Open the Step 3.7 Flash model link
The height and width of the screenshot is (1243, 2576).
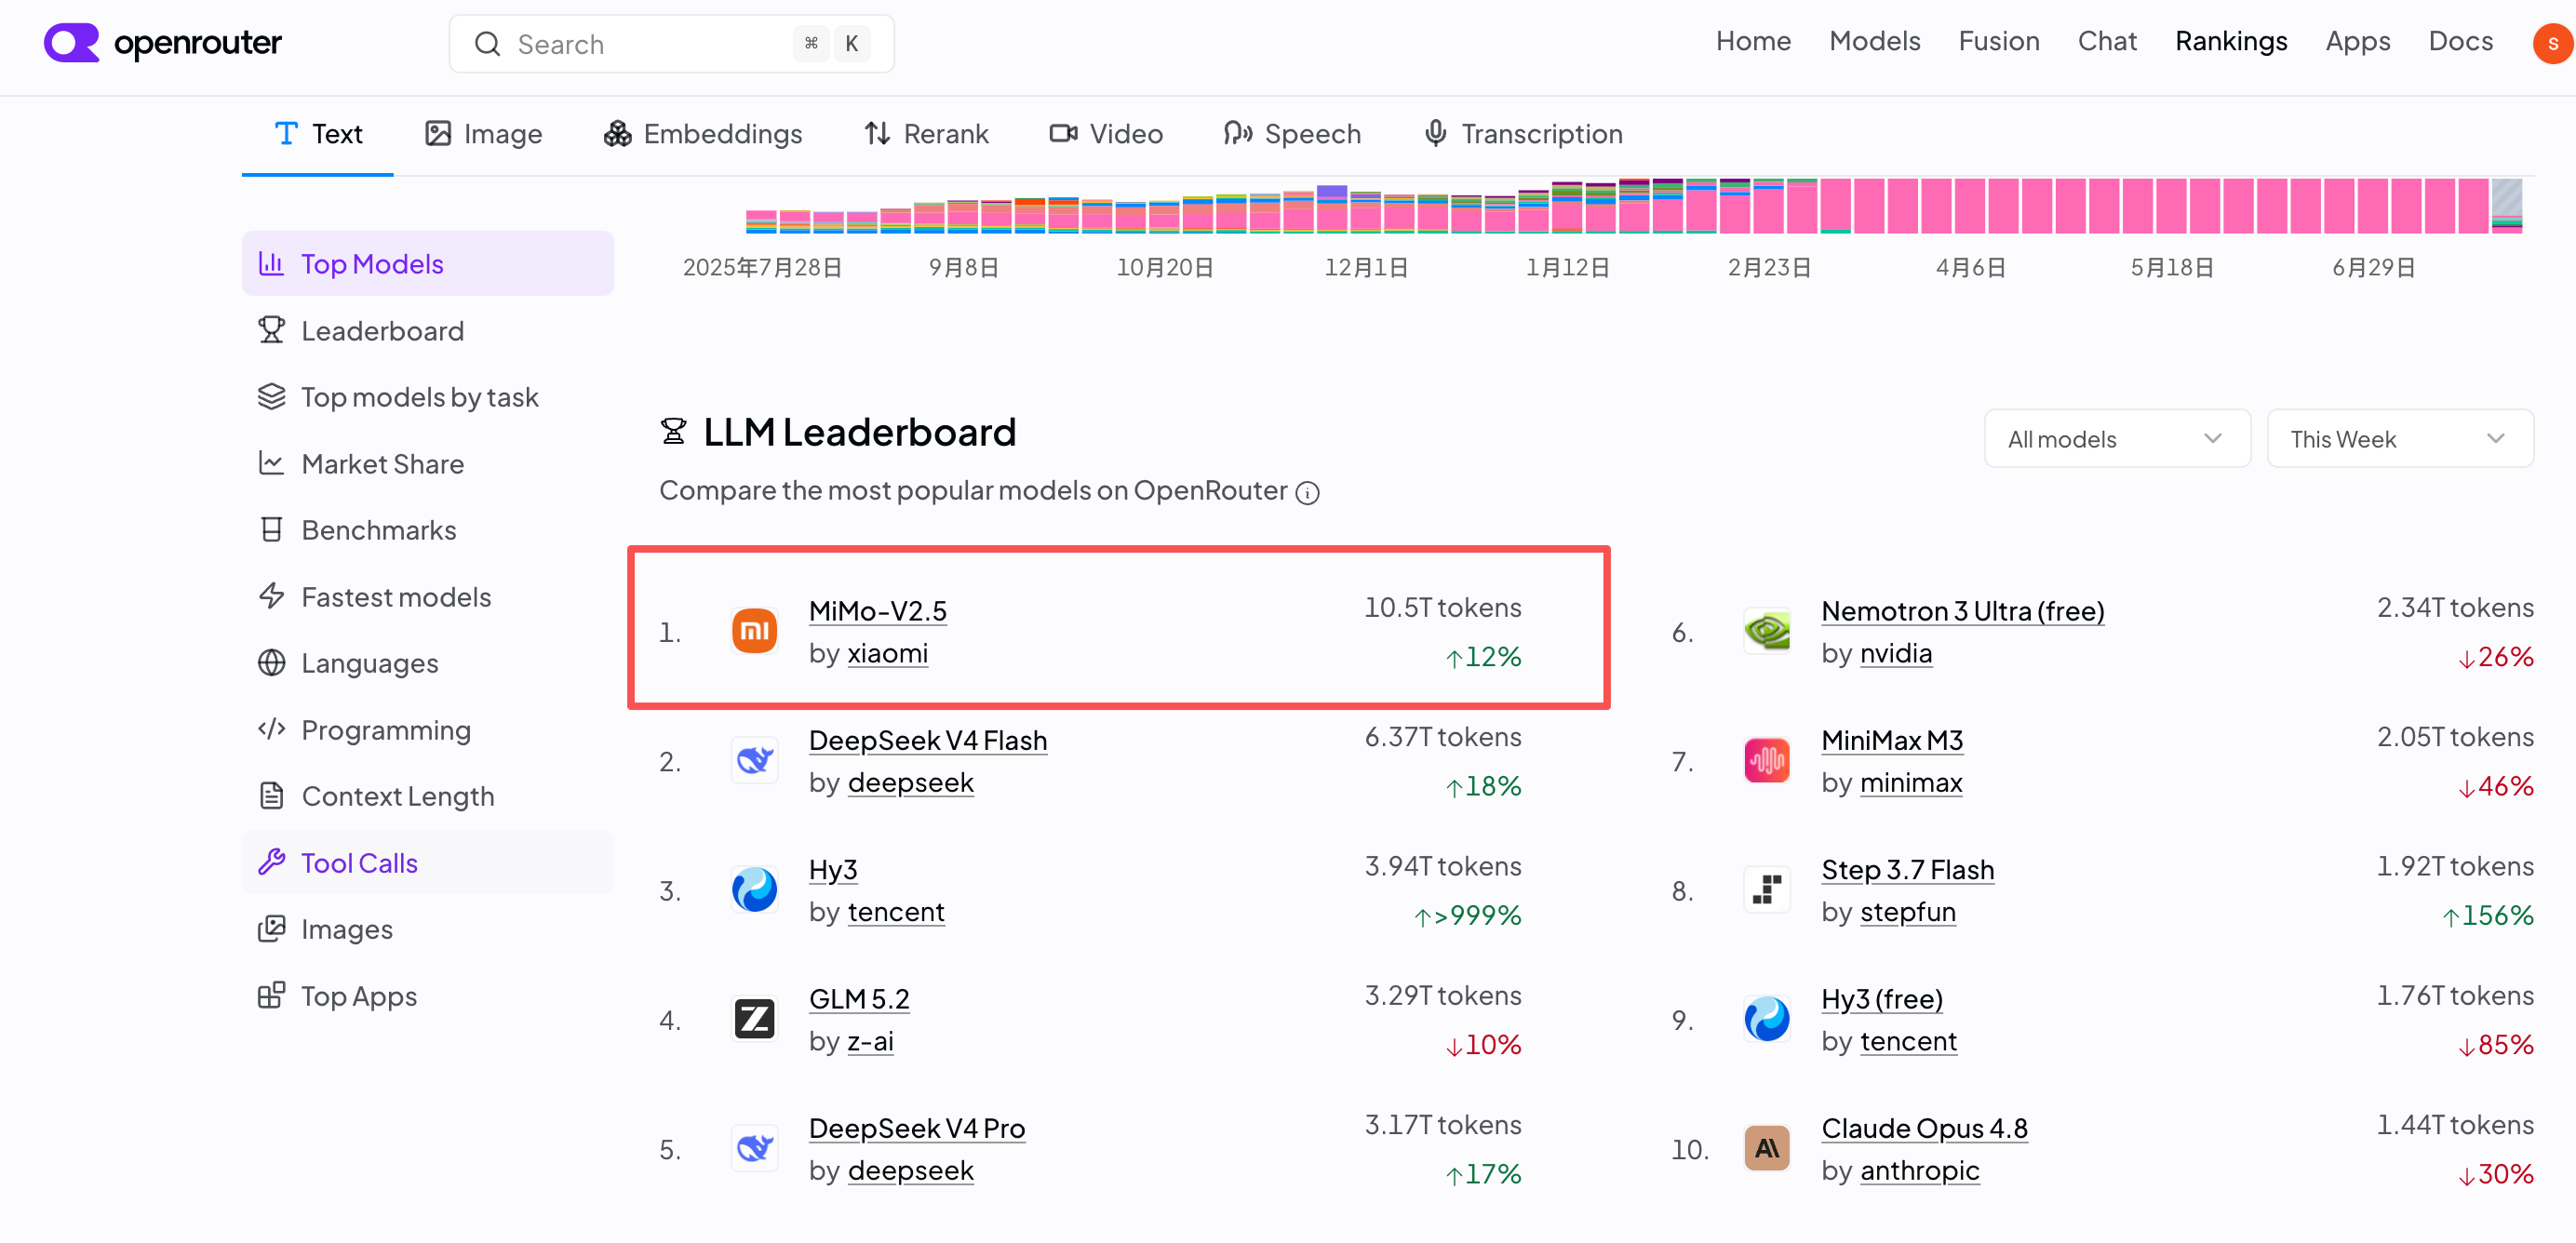coord(1907,870)
